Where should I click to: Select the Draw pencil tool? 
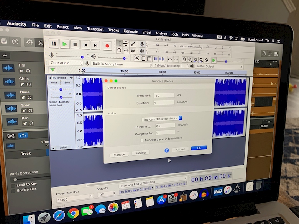click(x=133, y=44)
